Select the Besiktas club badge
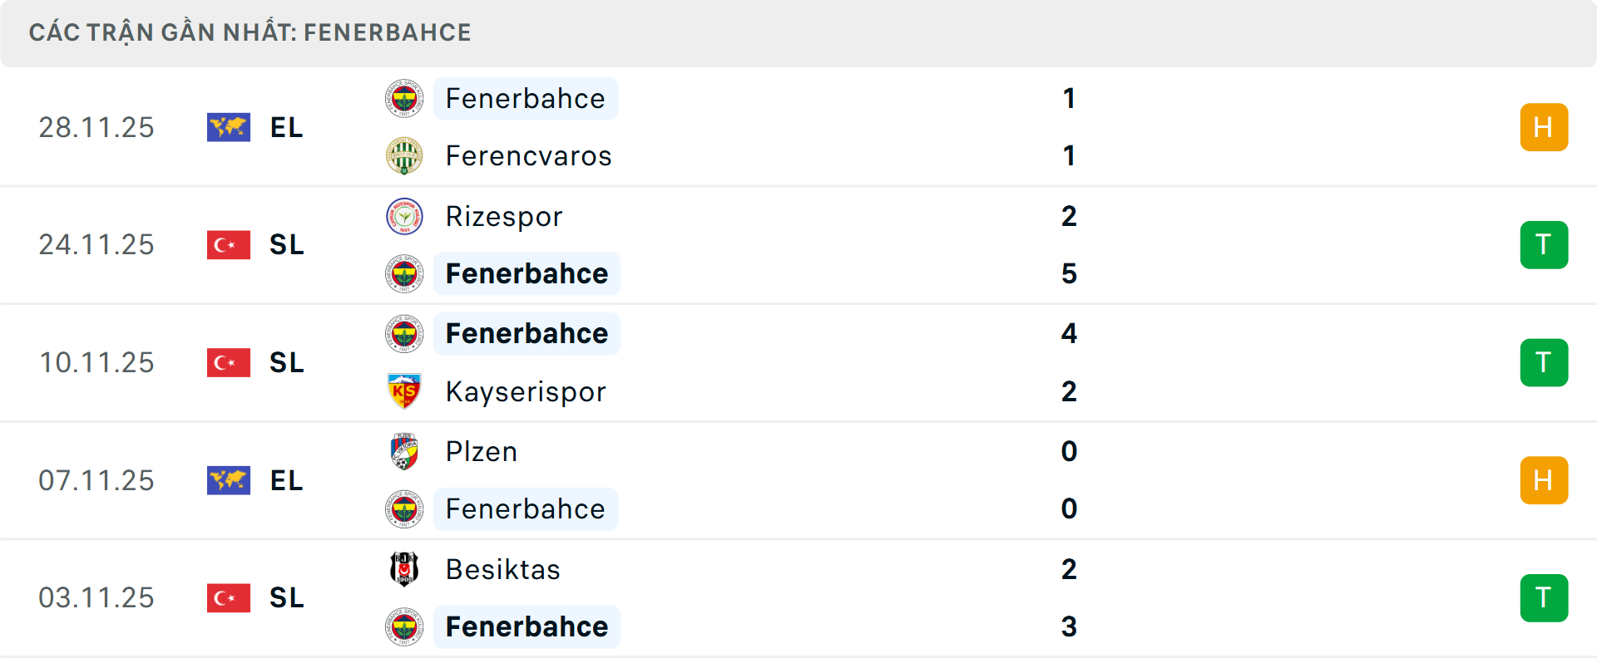1597x658 pixels. click(404, 570)
